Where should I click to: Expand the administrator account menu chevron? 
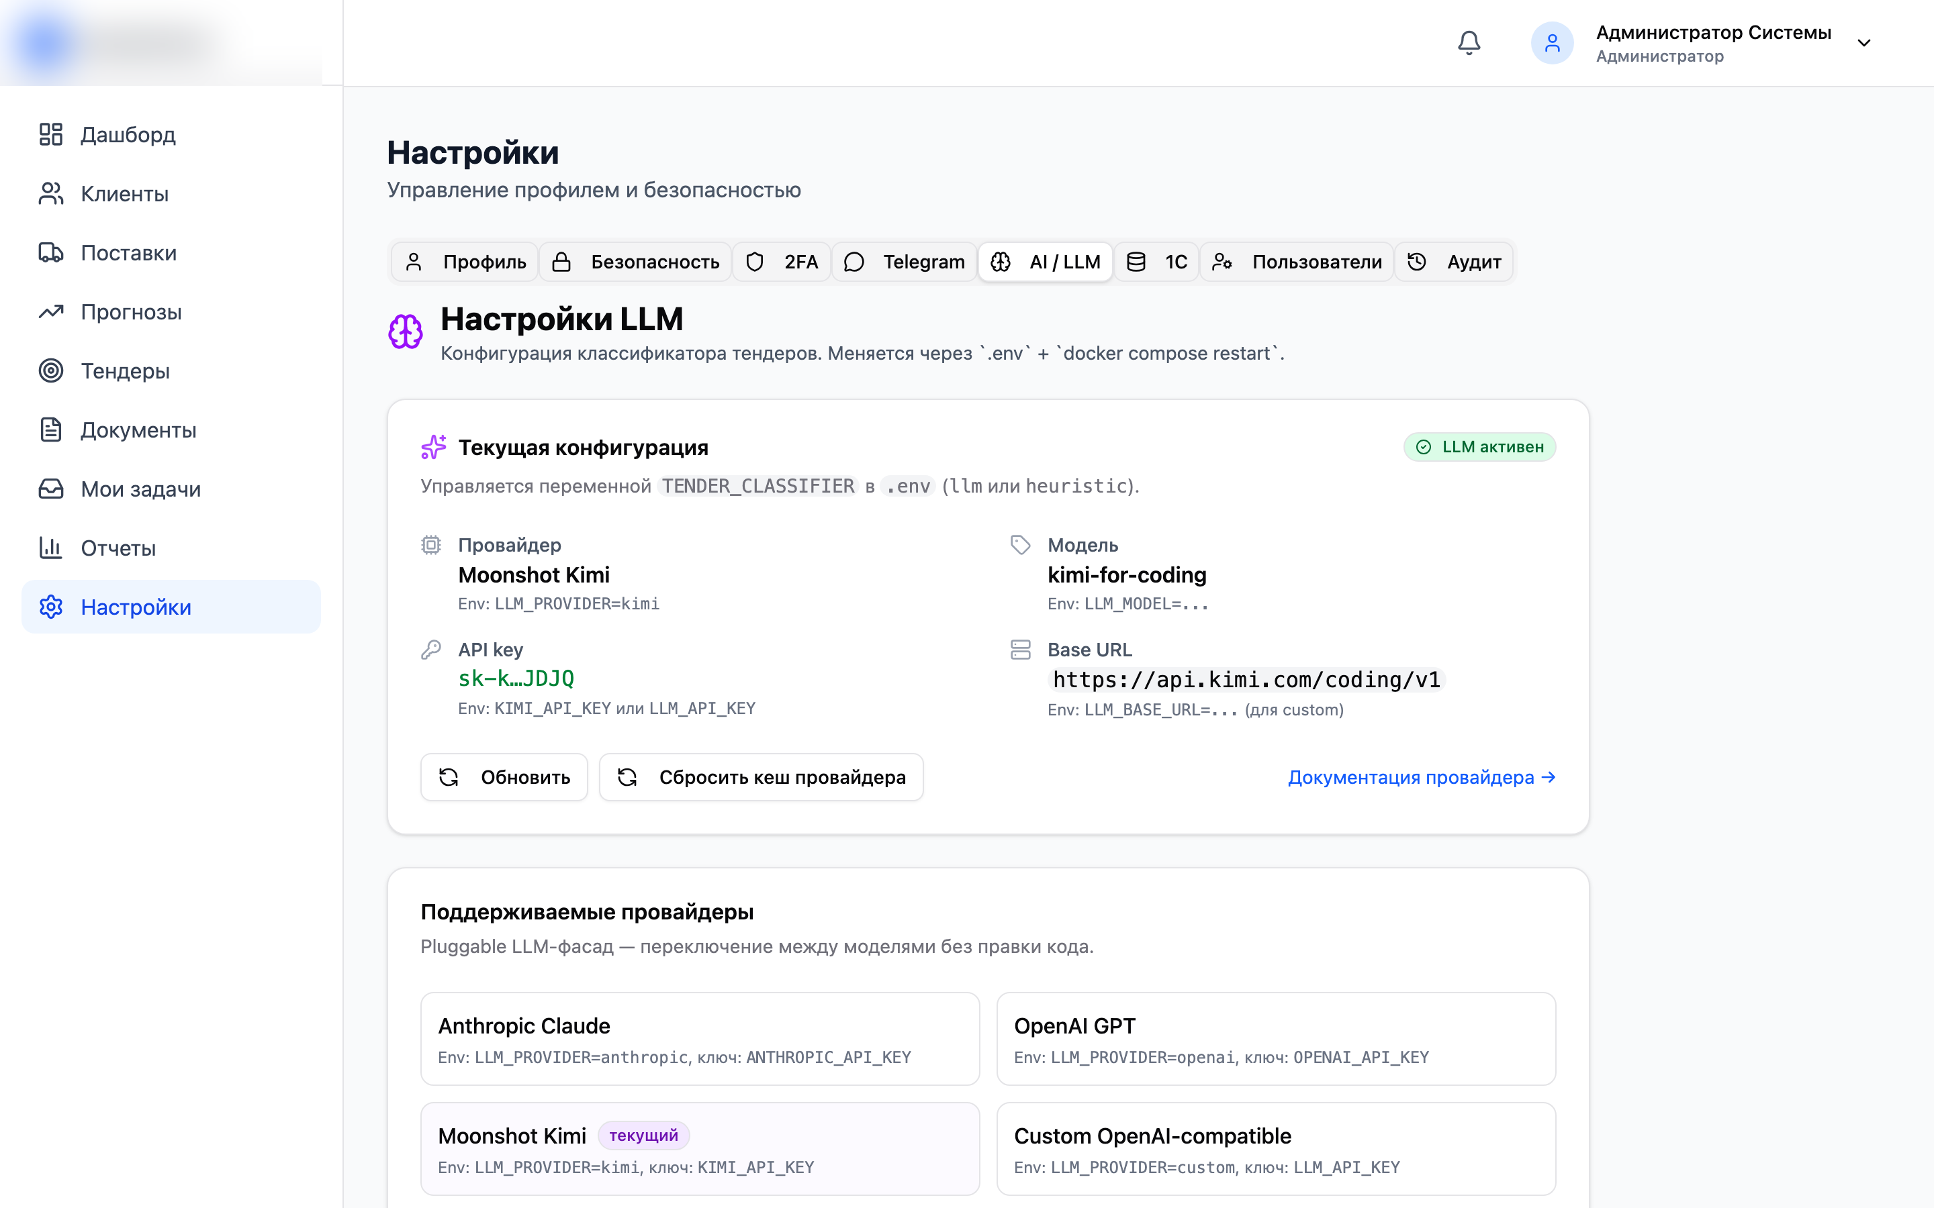[1863, 43]
